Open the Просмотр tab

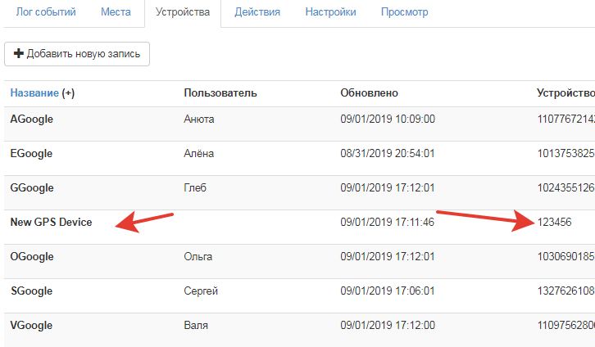coord(405,12)
